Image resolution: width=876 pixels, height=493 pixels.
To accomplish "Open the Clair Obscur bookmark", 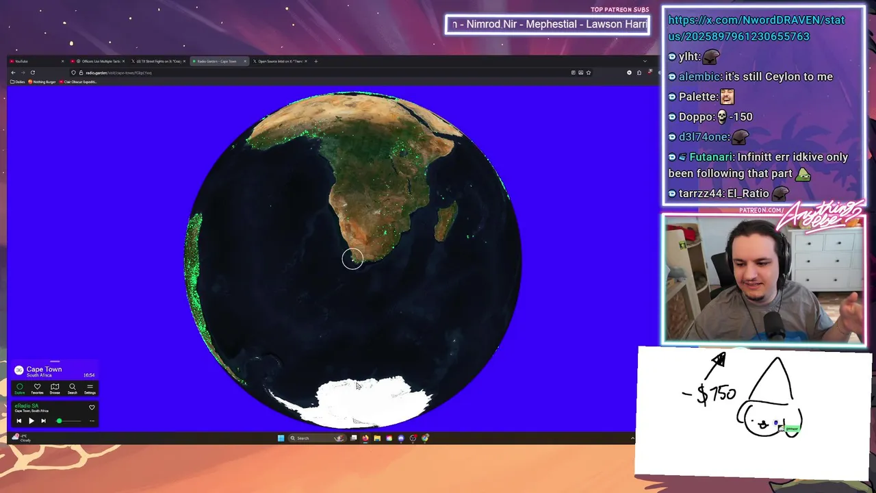I will pos(78,81).
